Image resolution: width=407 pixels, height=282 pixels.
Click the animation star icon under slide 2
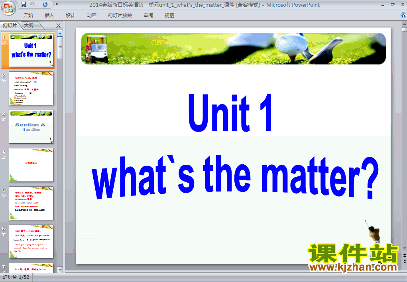[4, 81]
